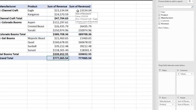This screenshot has height=110, width=196.
Task: Select the Quad product cell
Action: [37, 42]
